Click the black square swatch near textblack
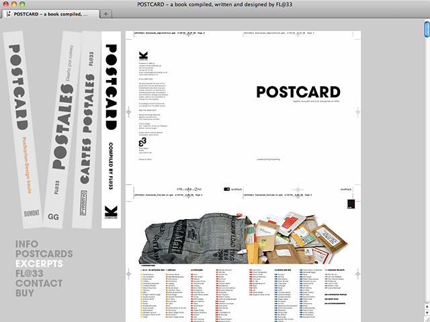430x322 pixels. coord(351,204)
